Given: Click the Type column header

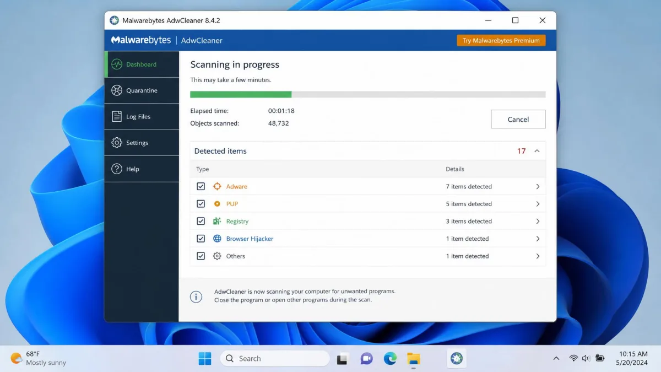Looking at the screenshot, I should coord(203,169).
